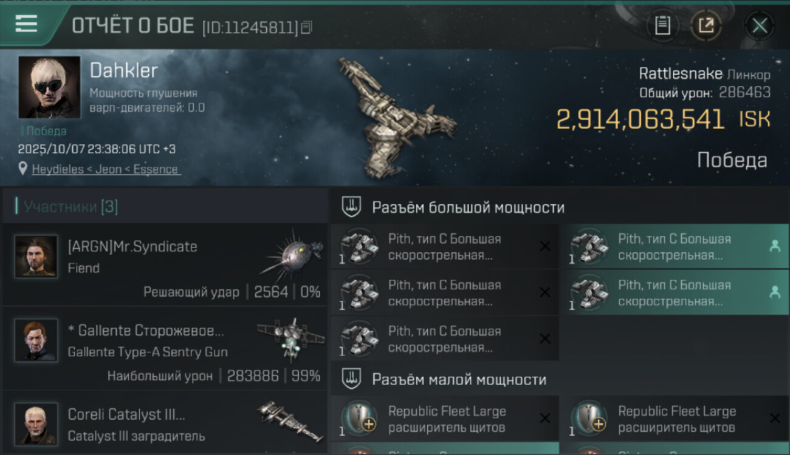Click the person icon on the second highlighted Pith item
The image size is (790, 455).
(x=774, y=292)
